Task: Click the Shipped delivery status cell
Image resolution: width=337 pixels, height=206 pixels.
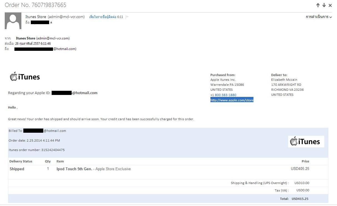Action: 17,169
